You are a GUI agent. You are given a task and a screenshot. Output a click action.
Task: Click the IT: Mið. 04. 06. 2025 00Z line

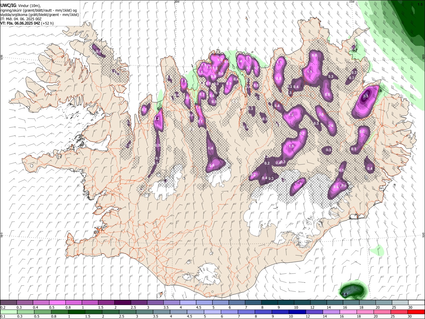21,19
